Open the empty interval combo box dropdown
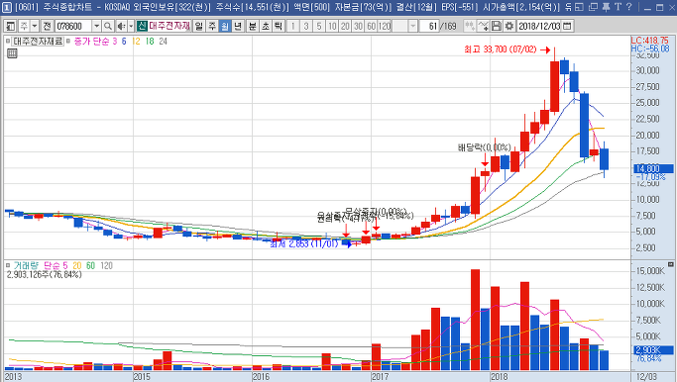 coord(412,27)
